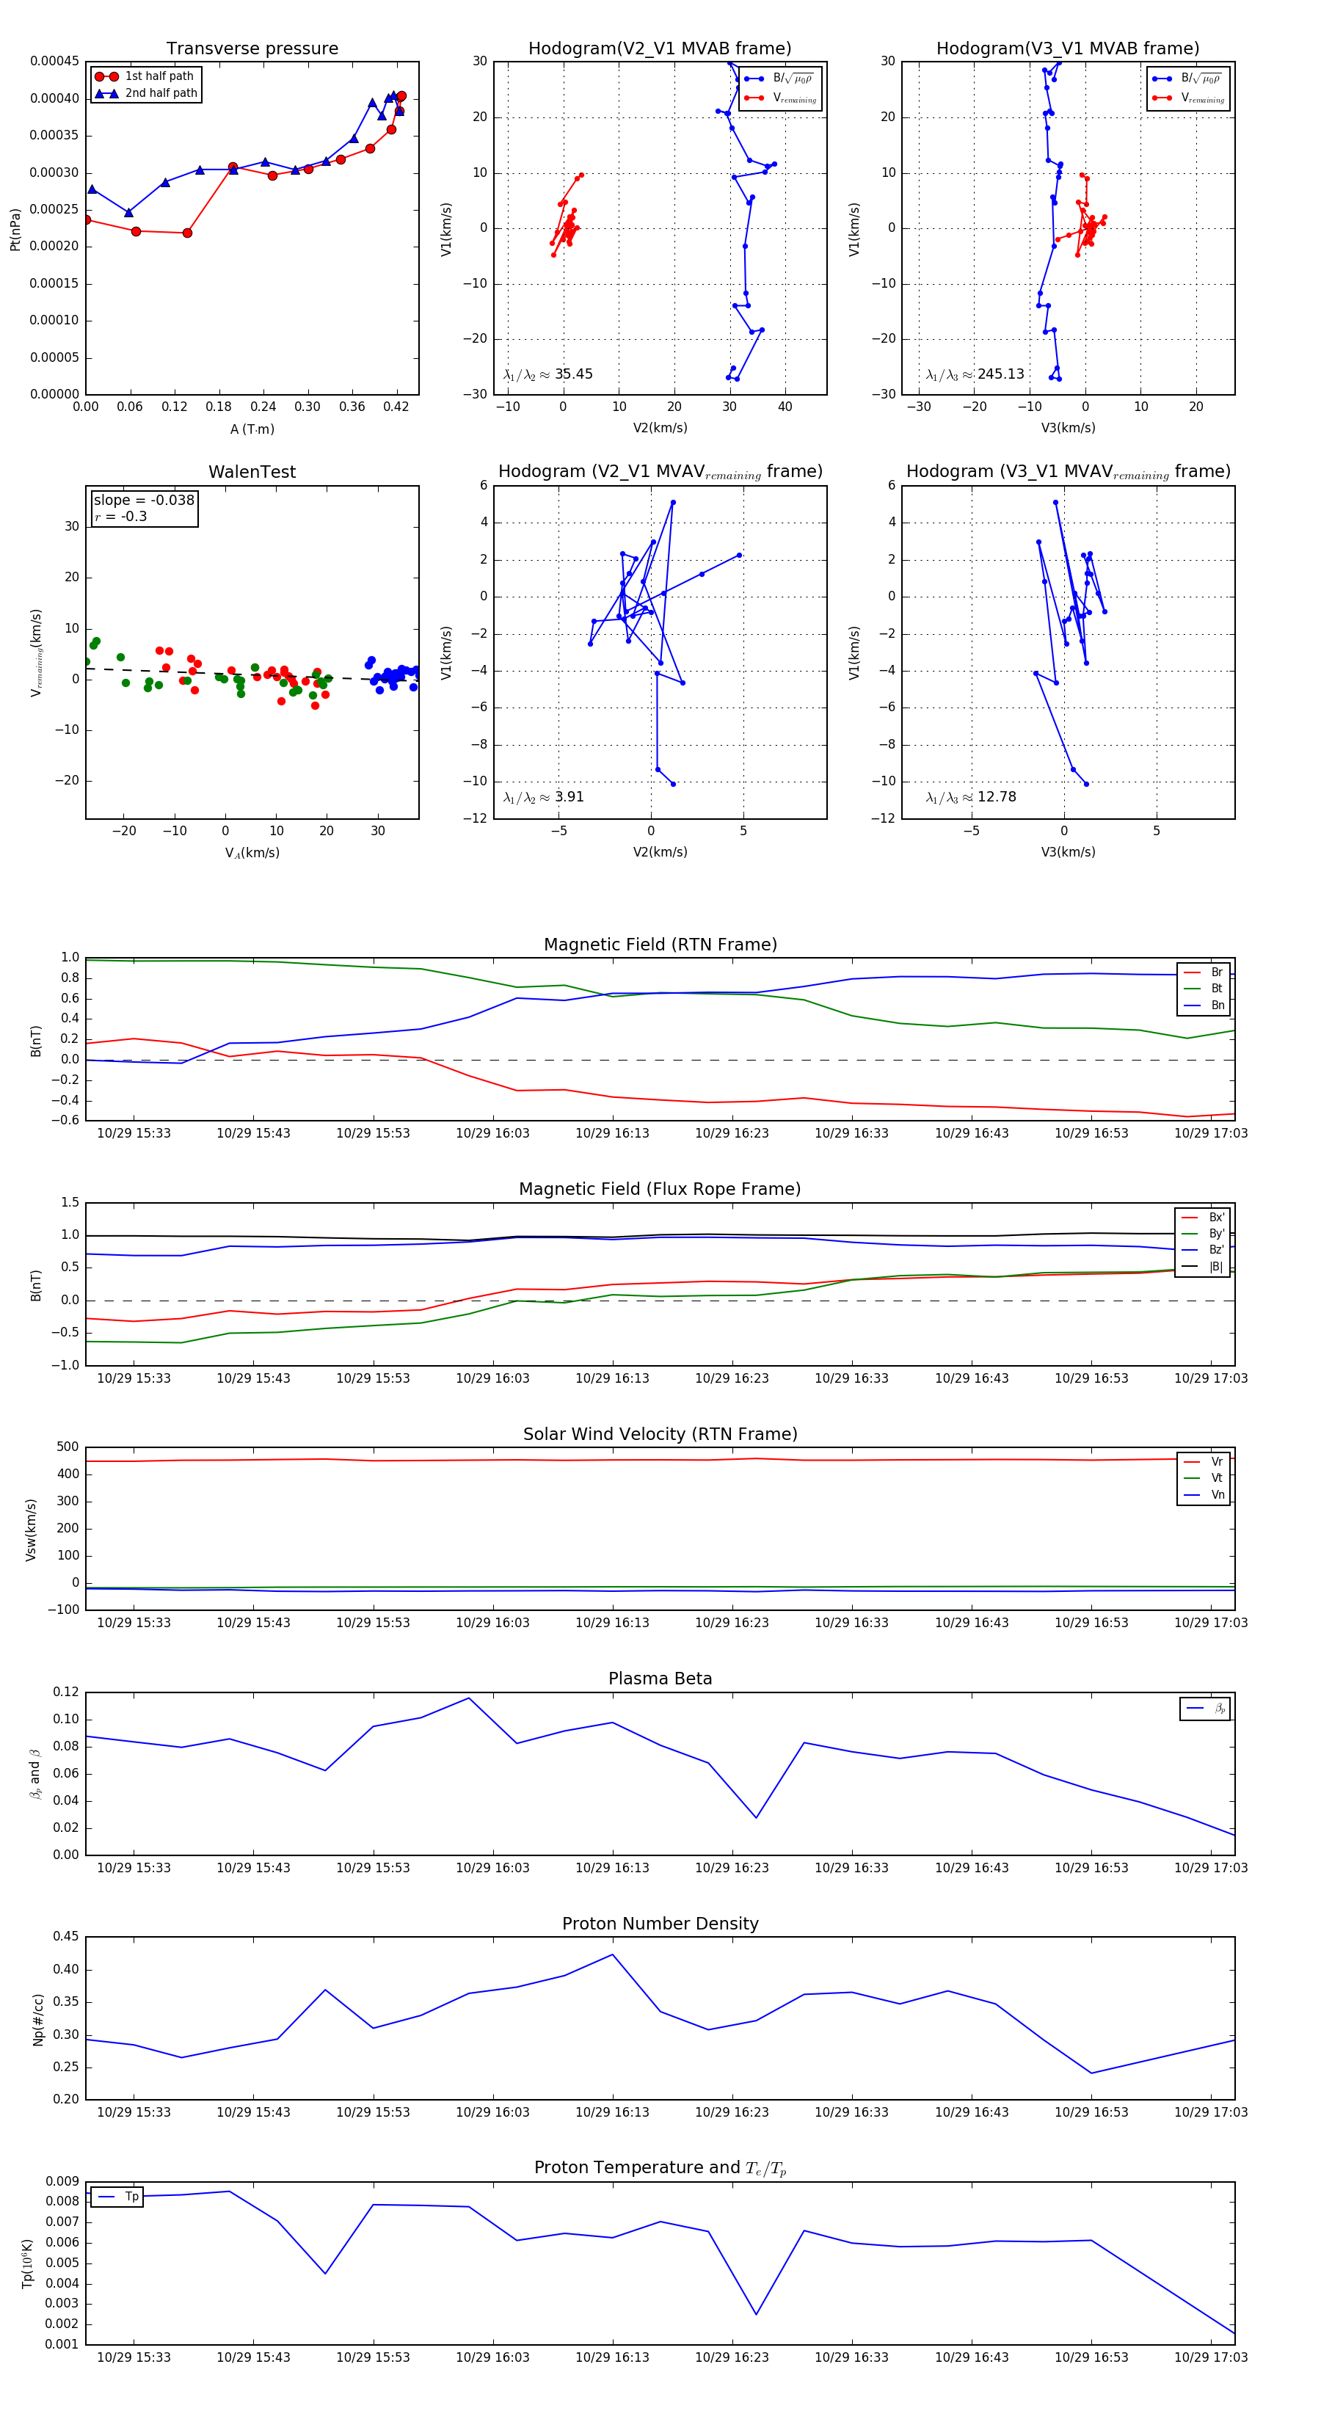1321x2422 pixels.
Task: Click 'Hodogram (V2_V1 MVAVremaining frame)' title
Action: pos(660,472)
